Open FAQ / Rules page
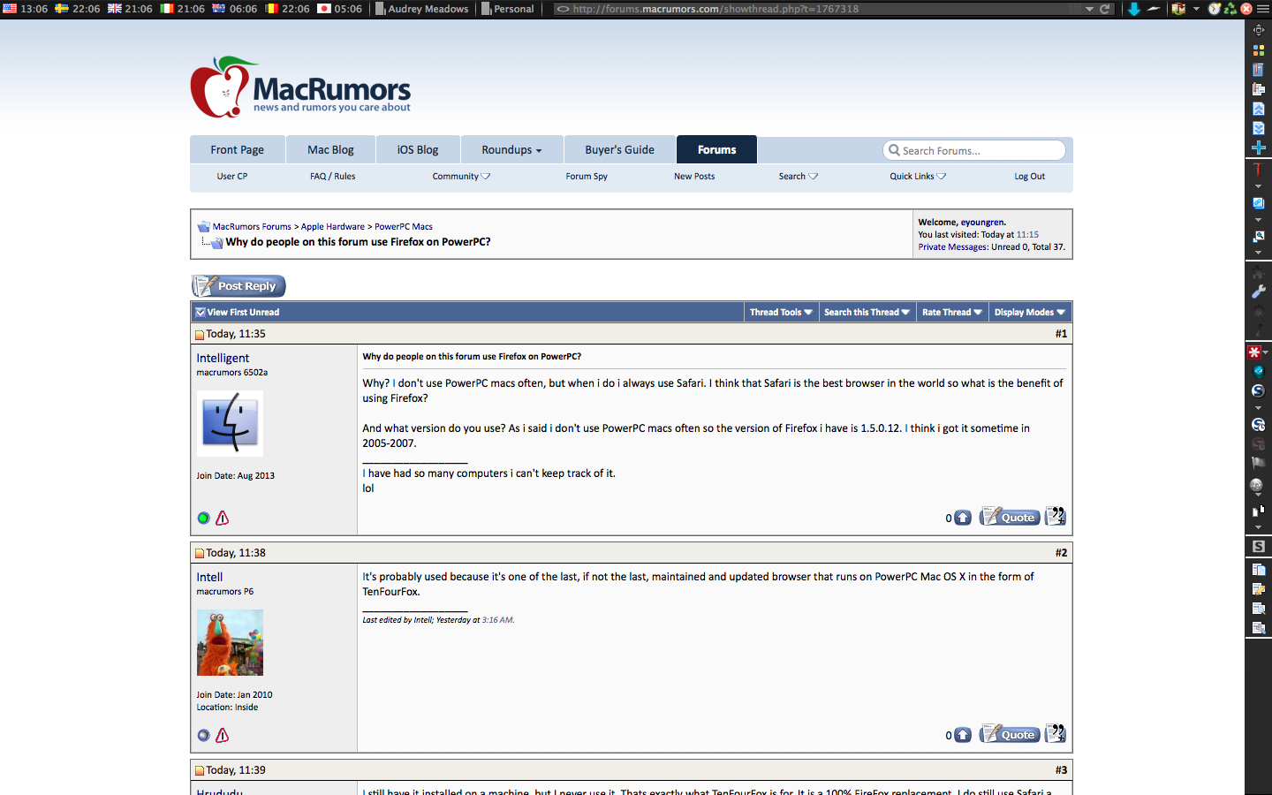1272x795 pixels. coord(332,177)
